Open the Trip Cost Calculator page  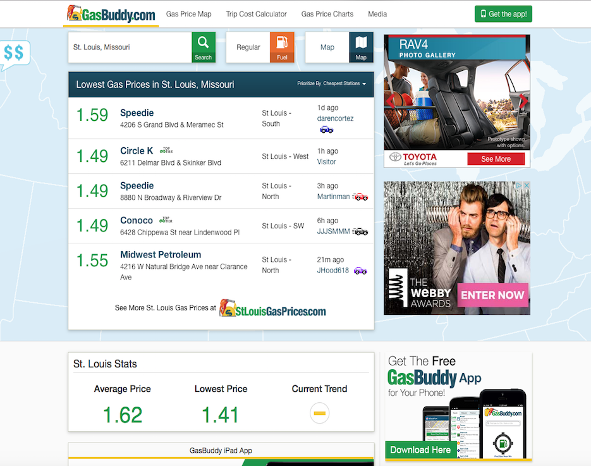click(256, 14)
